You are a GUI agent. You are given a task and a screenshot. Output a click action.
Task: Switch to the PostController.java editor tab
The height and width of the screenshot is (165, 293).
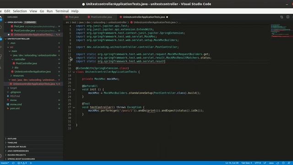click(x=101, y=17)
